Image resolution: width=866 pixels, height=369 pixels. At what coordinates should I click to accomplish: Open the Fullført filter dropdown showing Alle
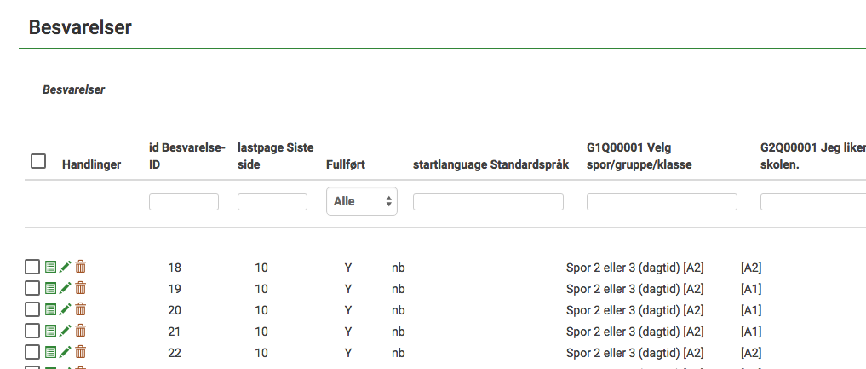tap(361, 202)
